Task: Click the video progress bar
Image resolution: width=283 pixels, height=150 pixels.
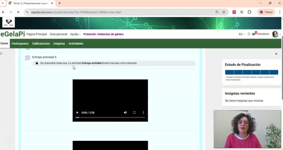Action: [110, 118]
